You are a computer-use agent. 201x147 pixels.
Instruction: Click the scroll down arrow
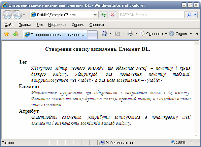(196, 135)
